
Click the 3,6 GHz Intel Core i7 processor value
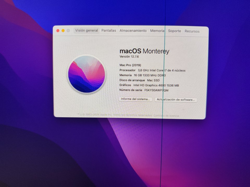point(161,70)
